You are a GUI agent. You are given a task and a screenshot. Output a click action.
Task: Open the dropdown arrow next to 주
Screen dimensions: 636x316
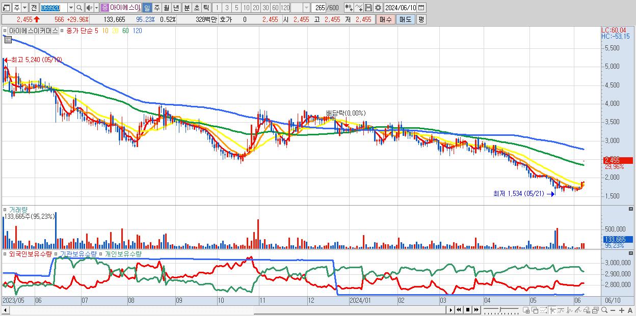(x=25, y=8)
